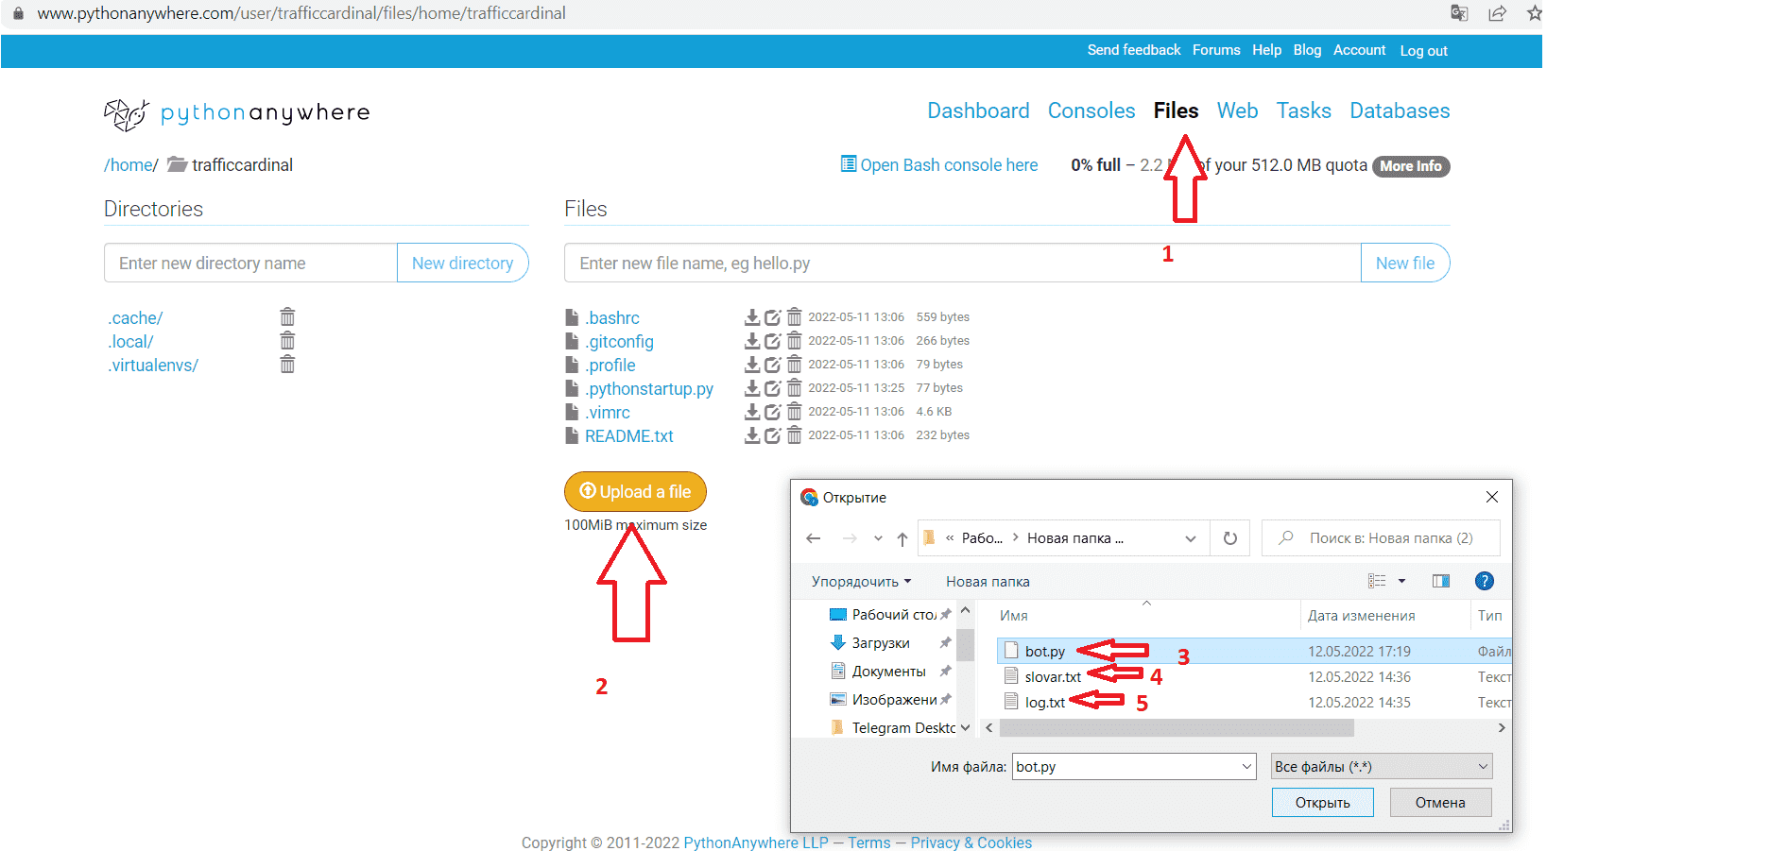Click the New directory button

point(462,264)
